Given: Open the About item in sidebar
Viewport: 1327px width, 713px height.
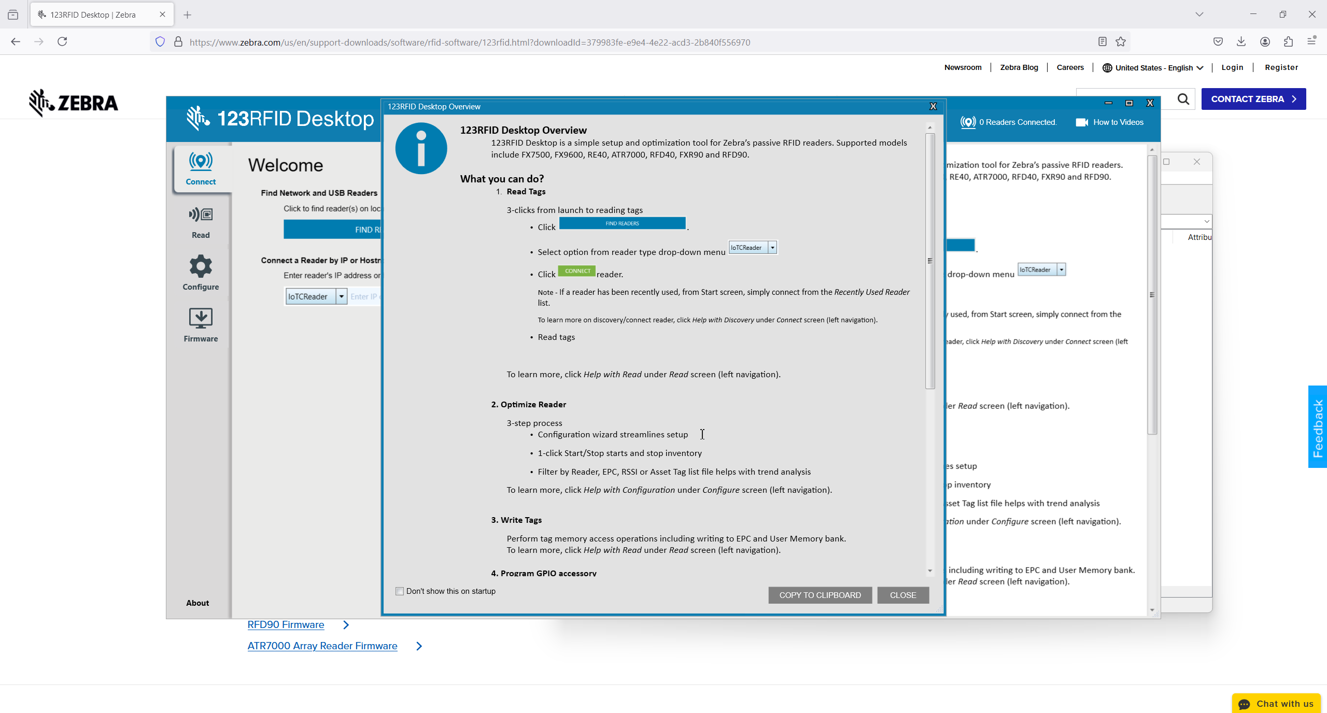Looking at the screenshot, I should pos(197,603).
